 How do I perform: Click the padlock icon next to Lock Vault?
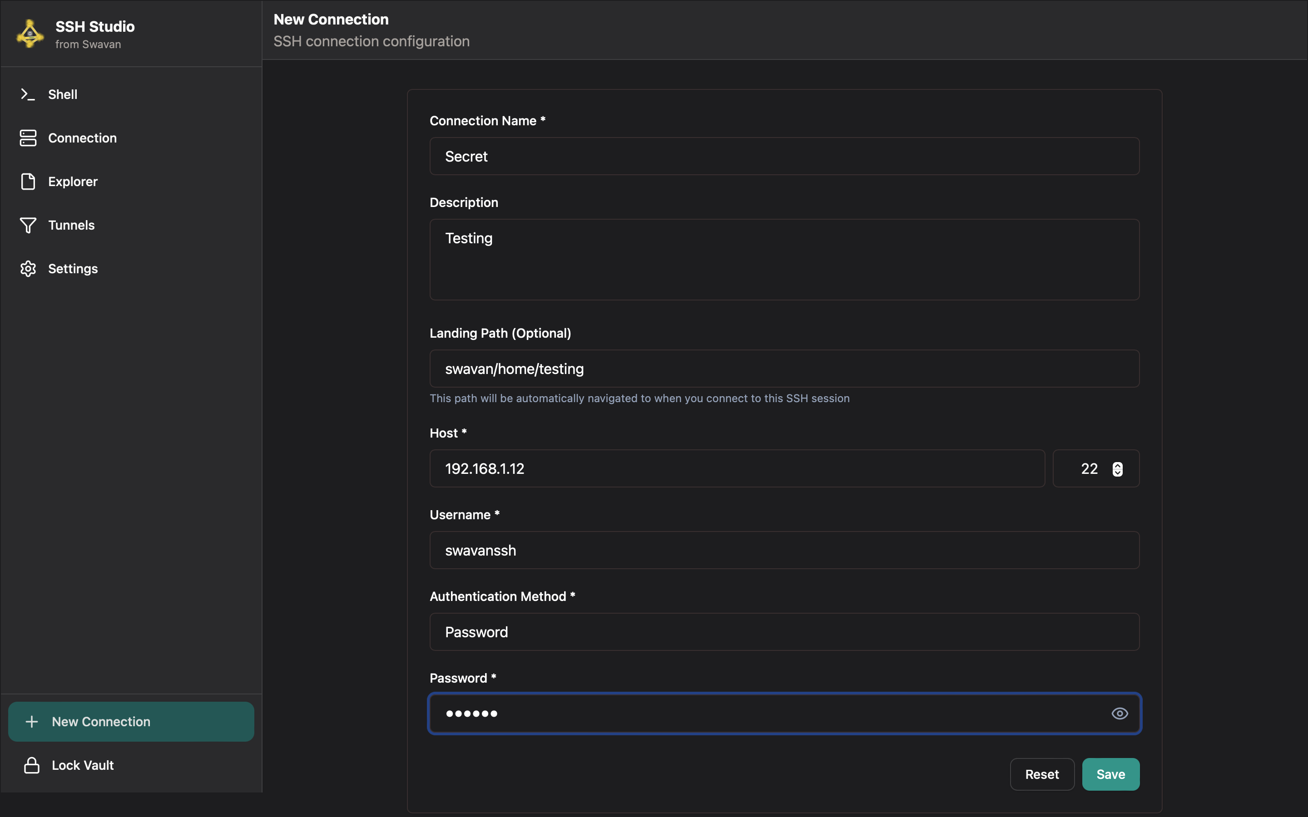pos(31,765)
